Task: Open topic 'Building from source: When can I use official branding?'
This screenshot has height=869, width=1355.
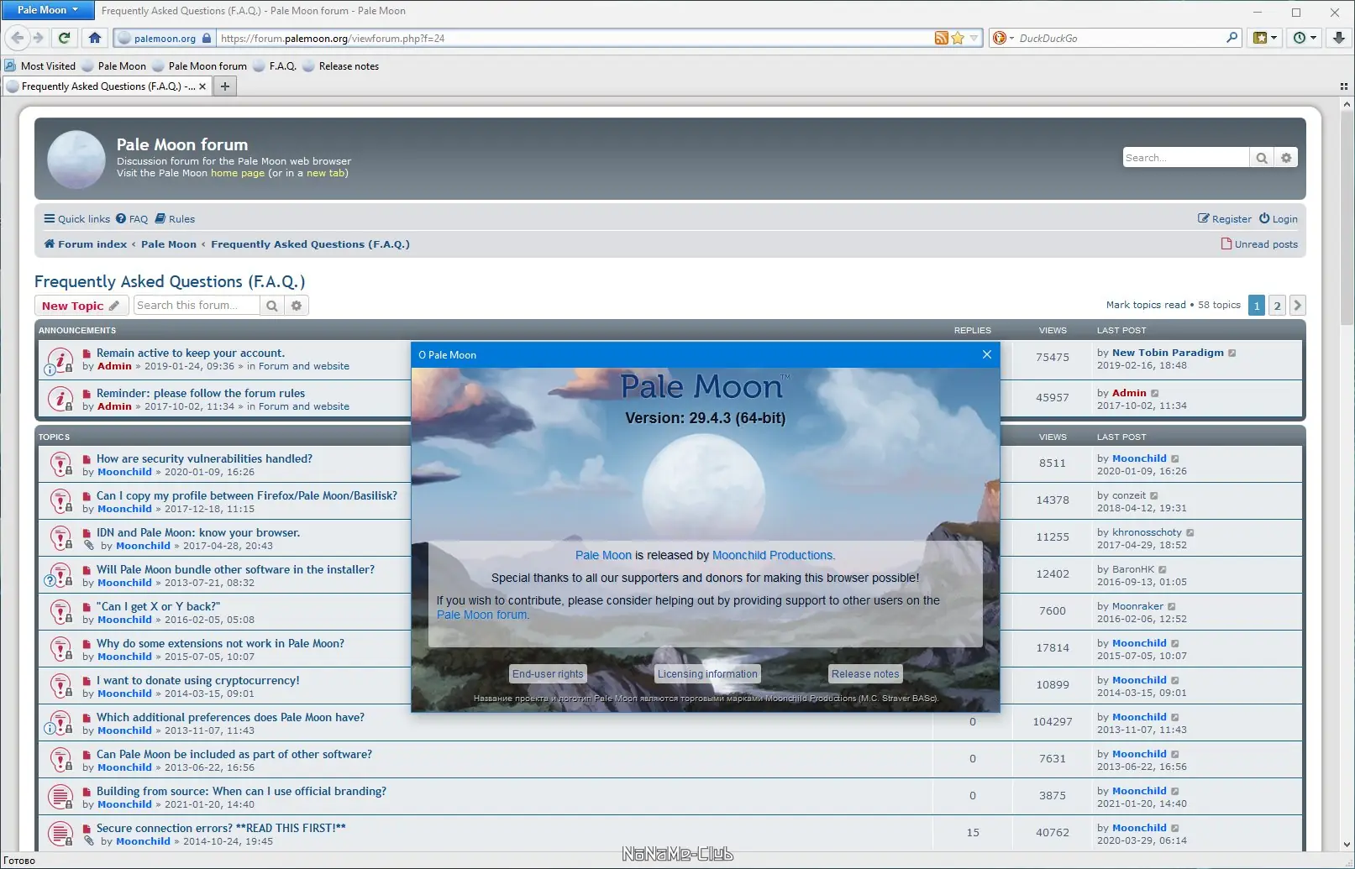Action: (x=241, y=791)
